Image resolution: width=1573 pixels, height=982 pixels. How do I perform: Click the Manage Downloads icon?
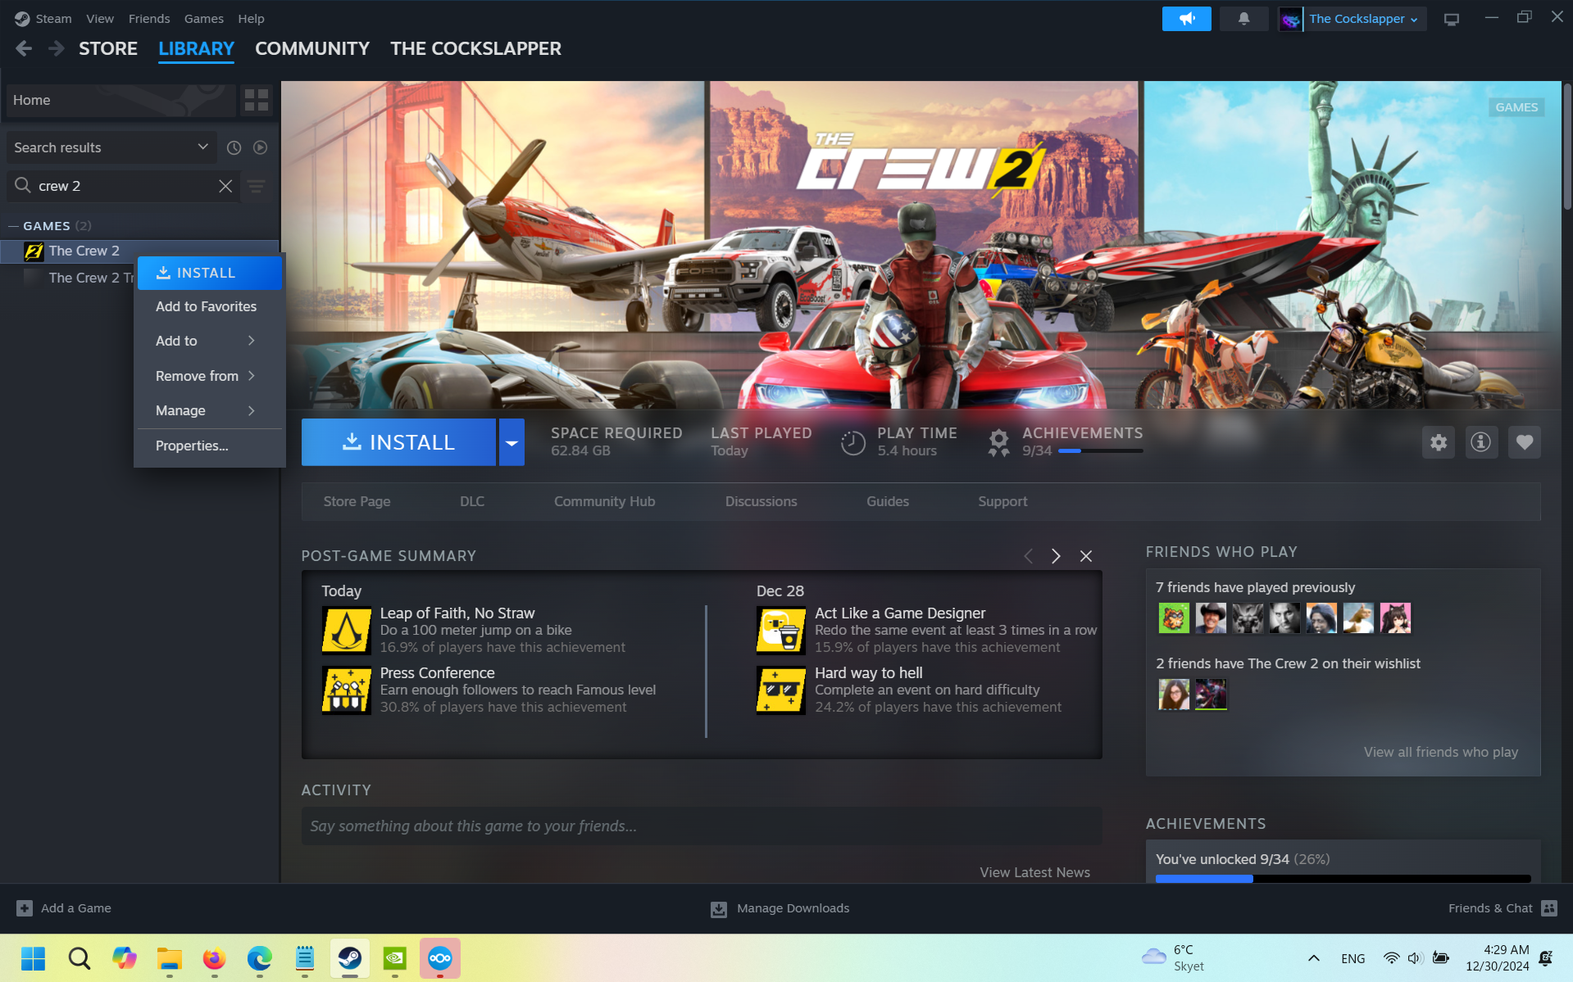click(719, 909)
